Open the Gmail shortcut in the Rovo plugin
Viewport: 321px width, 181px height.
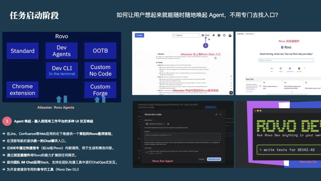[x=272, y=68]
